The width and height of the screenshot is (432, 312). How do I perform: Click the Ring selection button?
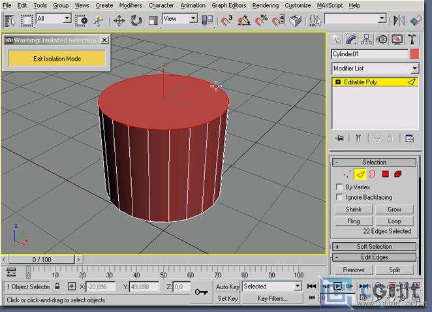click(x=354, y=221)
